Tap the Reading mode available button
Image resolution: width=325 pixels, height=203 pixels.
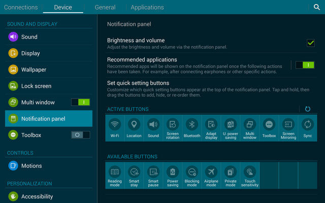(x=115, y=175)
